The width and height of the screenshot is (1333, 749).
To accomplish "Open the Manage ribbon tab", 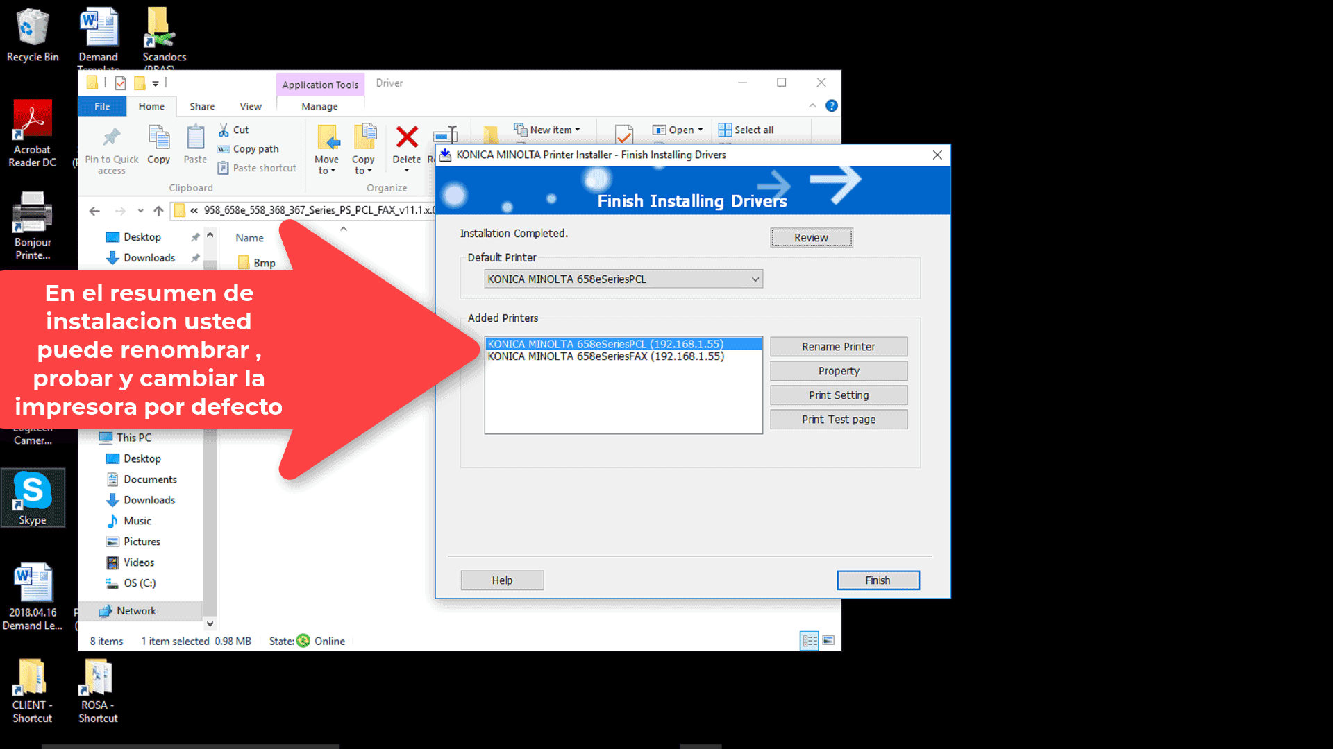I will [319, 106].
